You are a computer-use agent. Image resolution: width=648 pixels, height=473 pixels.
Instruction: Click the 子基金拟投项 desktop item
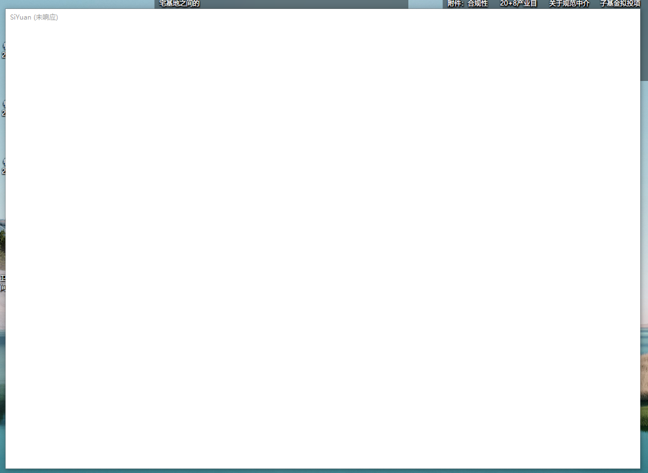pyautogui.click(x=620, y=3)
